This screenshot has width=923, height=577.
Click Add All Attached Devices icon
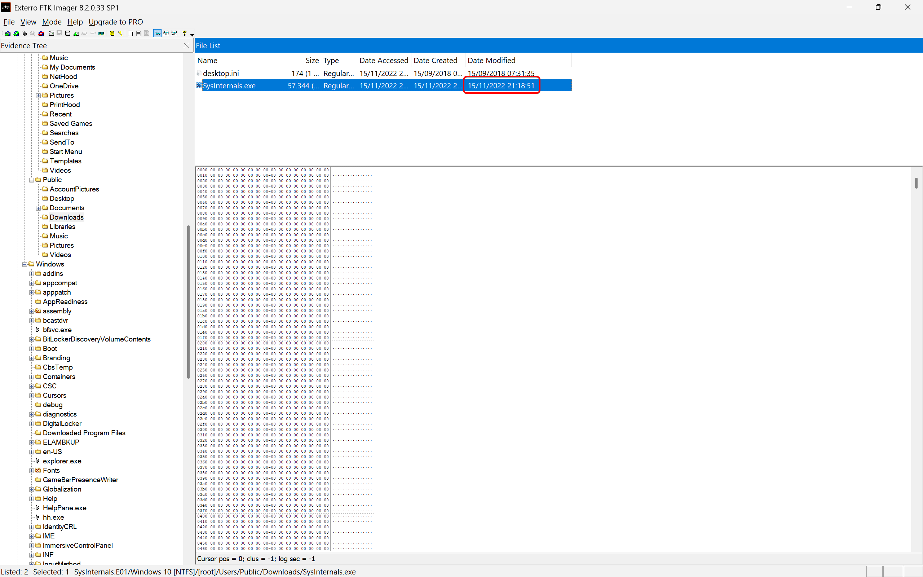click(16, 34)
